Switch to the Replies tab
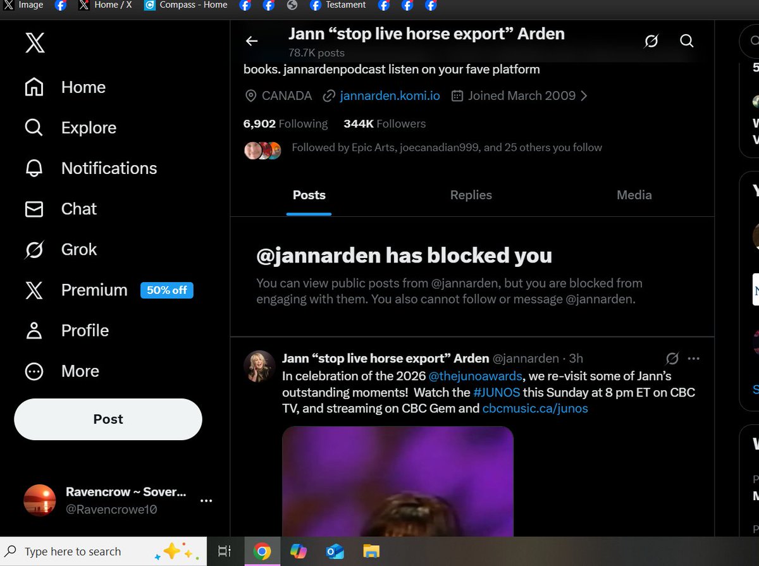The height and width of the screenshot is (566, 759). tap(471, 195)
